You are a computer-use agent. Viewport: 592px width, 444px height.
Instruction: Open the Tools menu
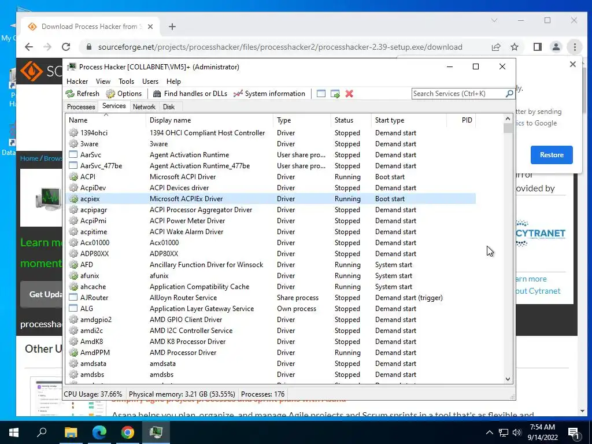126,82
